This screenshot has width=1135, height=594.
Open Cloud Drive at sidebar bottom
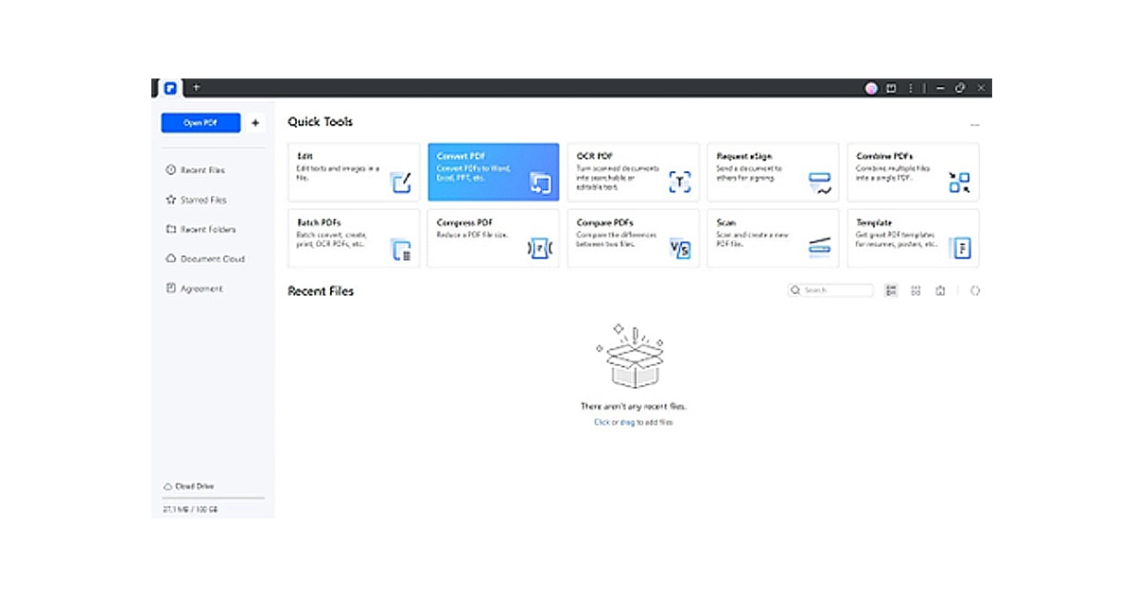pos(189,486)
